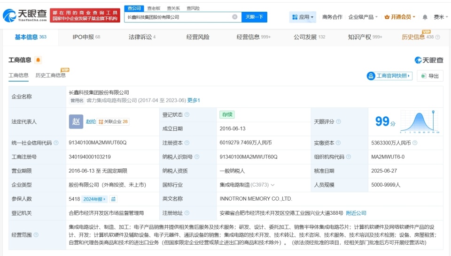Click help icon beside 历史信息 438
The width and height of the screenshot is (451, 256).
point(438,37)
